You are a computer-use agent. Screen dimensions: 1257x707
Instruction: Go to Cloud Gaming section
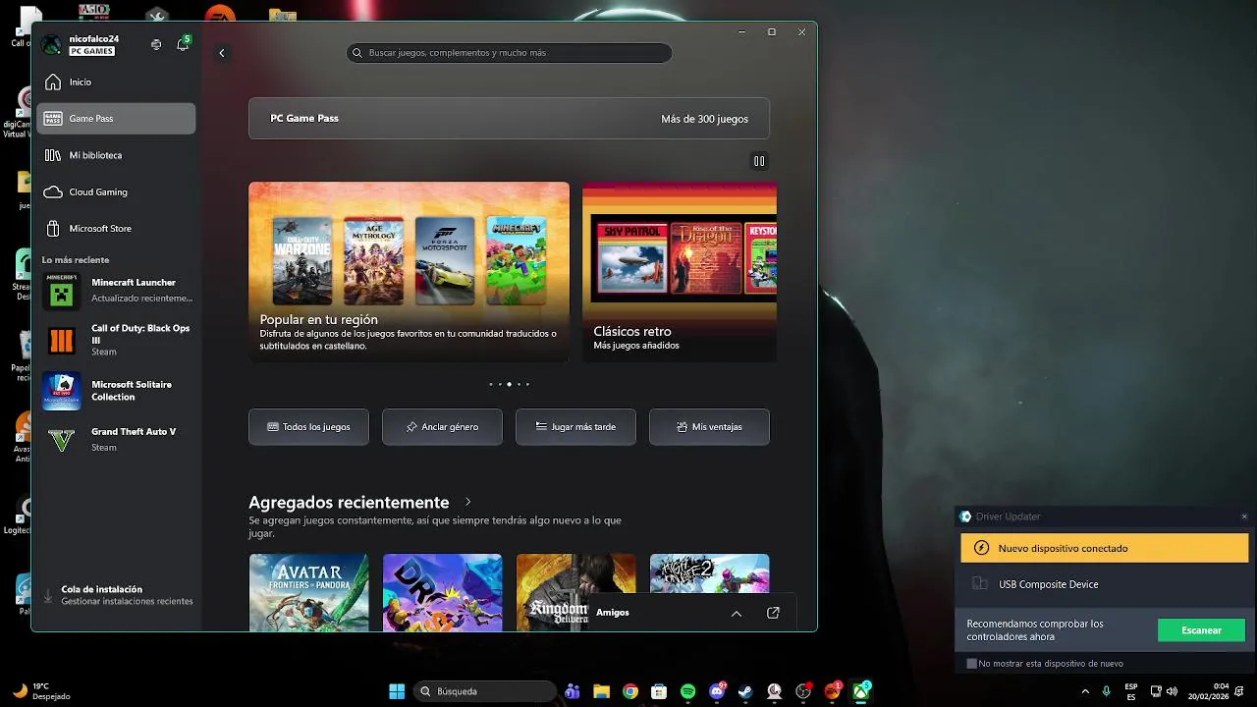click(116, 191)
